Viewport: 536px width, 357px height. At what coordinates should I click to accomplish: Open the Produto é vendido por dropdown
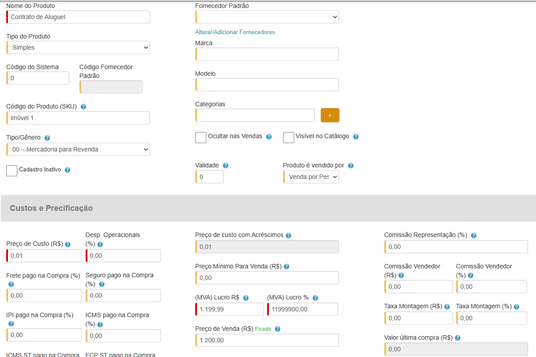[x=311, y=177]
